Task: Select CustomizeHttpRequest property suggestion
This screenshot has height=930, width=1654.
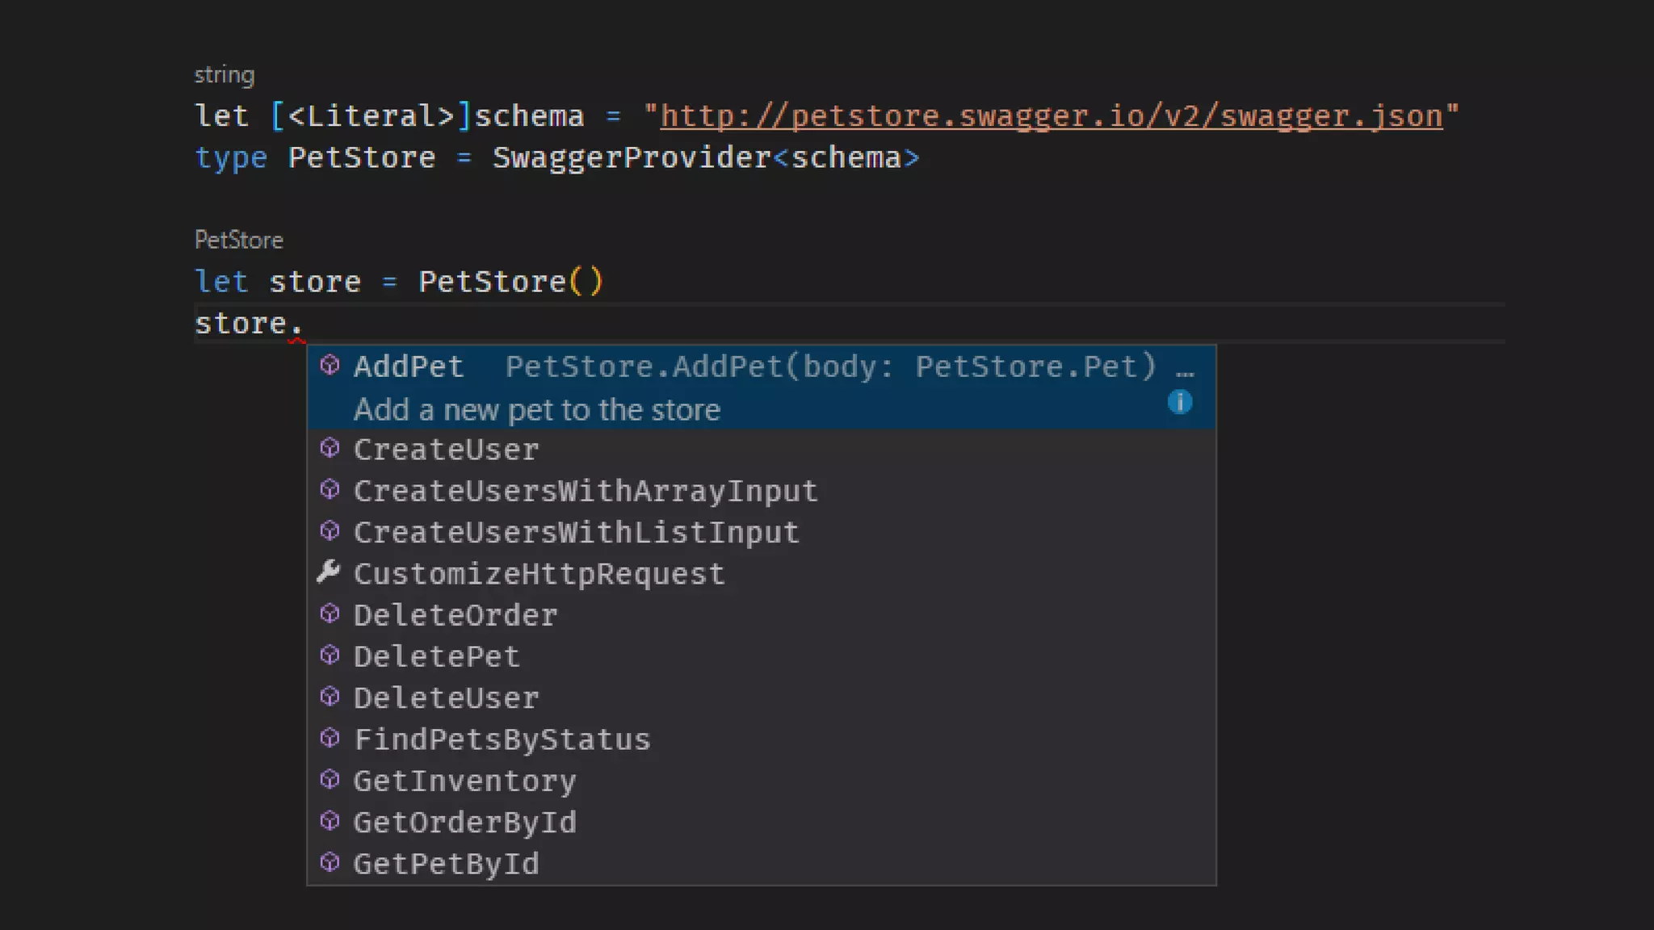Action: 761,574
